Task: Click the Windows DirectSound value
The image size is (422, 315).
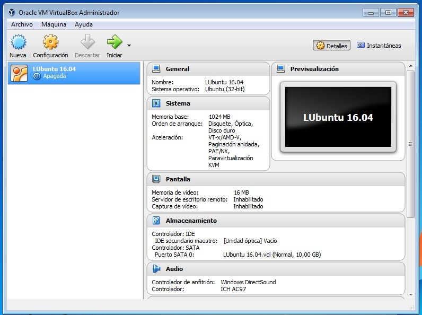Action: pos(248,282)
